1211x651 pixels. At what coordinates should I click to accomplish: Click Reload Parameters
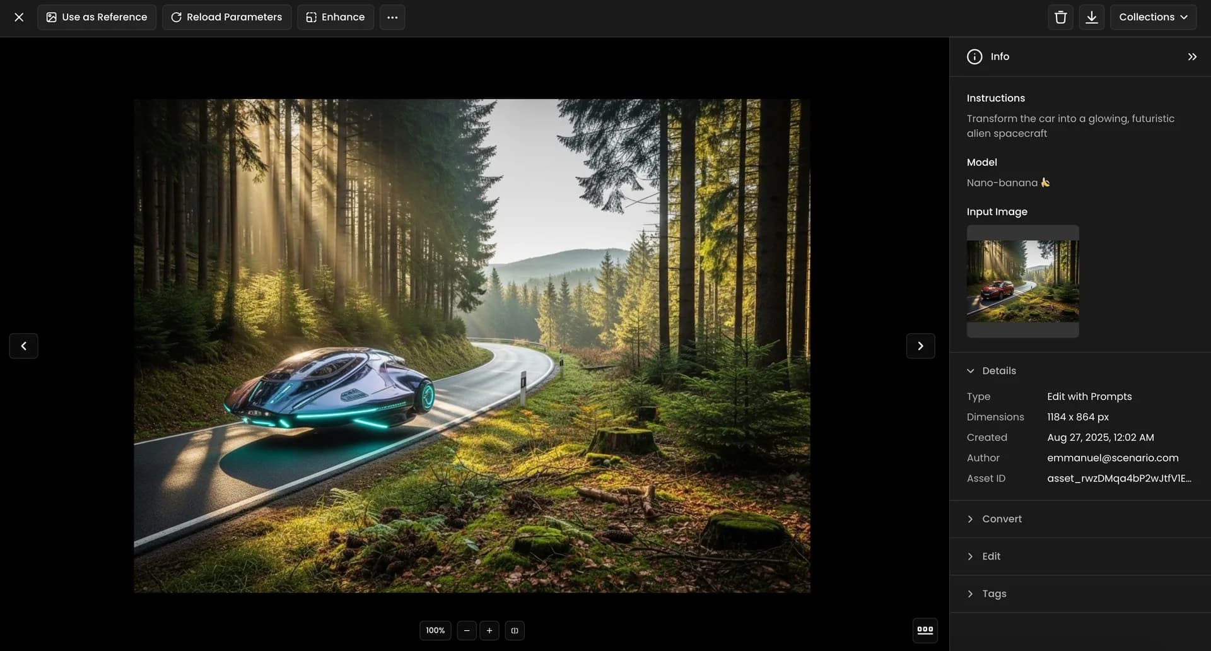coord(226,17)
